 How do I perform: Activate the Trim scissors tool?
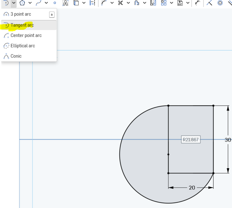click(120, 3)
